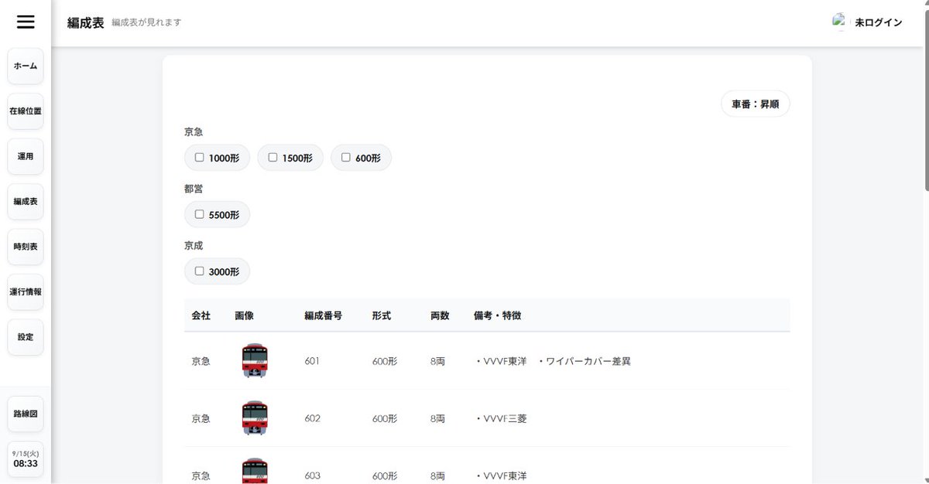This screenshot has width=929, height=484.
Task: Open 設定 in sidebar
Action: (26, 337)
